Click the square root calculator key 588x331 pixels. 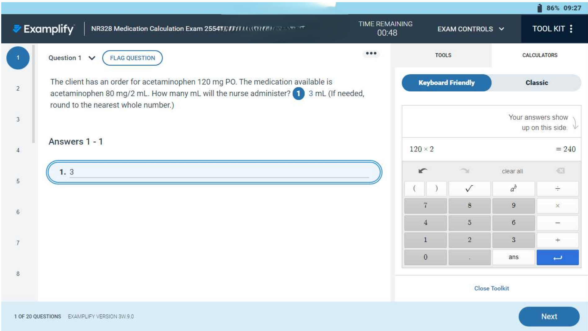coord(469,189)
